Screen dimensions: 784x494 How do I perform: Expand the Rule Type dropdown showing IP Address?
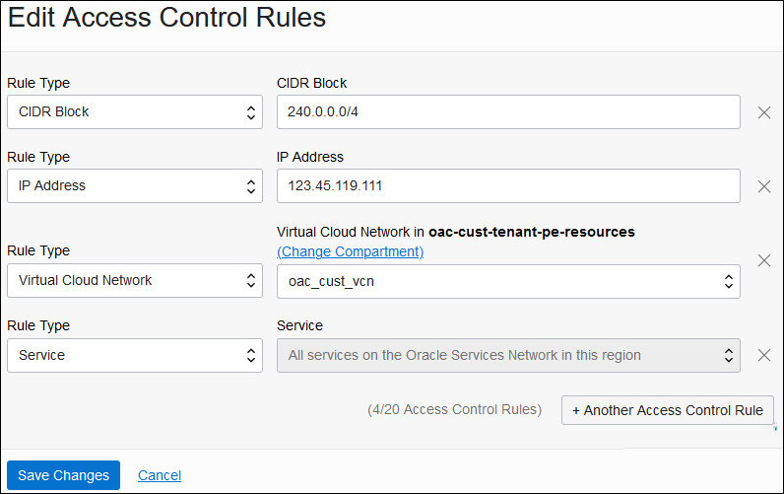pyautogui.click(x=135, y=186)
